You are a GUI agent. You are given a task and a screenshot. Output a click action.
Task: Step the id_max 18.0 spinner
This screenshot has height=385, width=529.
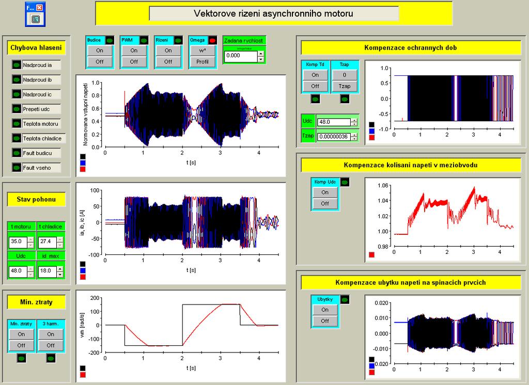pos(60,271)
